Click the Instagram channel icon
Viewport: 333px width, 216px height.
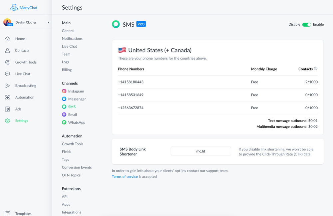(64, 91)
